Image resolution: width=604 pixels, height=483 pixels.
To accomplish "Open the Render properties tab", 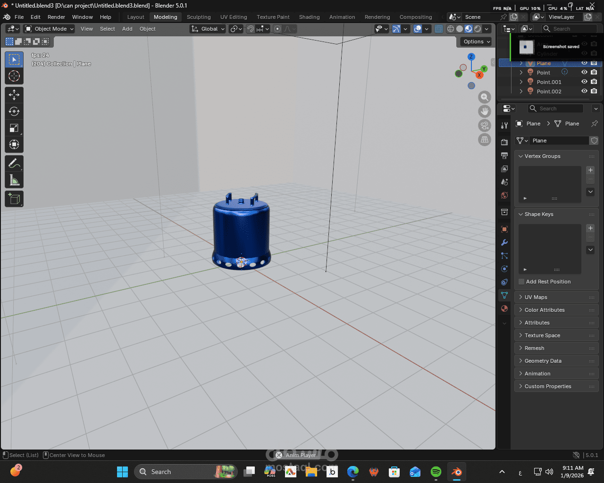I will click(504, 142).
